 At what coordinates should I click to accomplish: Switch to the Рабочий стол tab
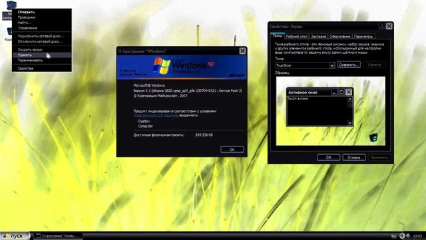297,36
